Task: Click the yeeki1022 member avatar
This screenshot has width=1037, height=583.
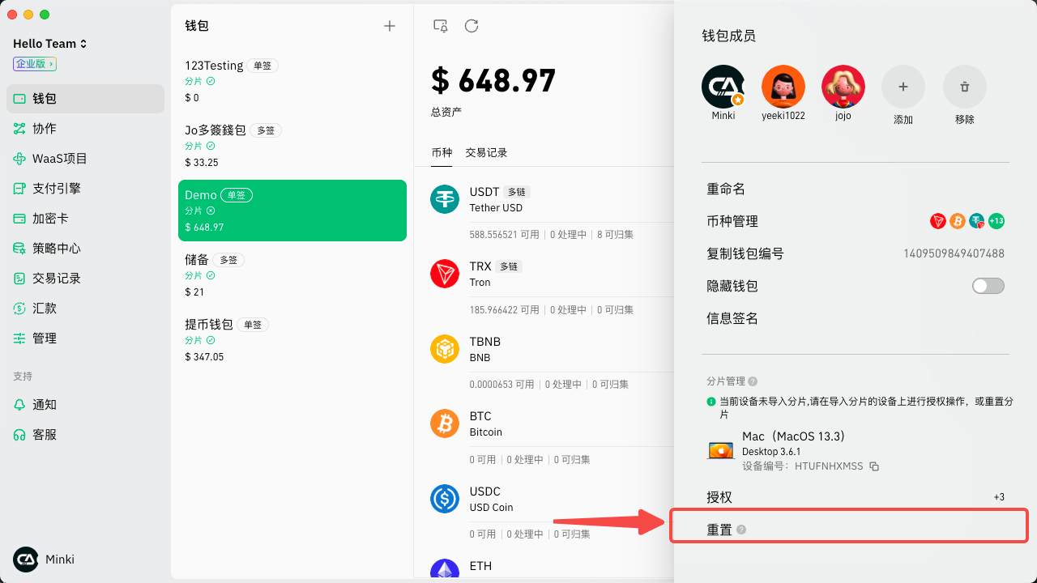Action: (783, 87)
